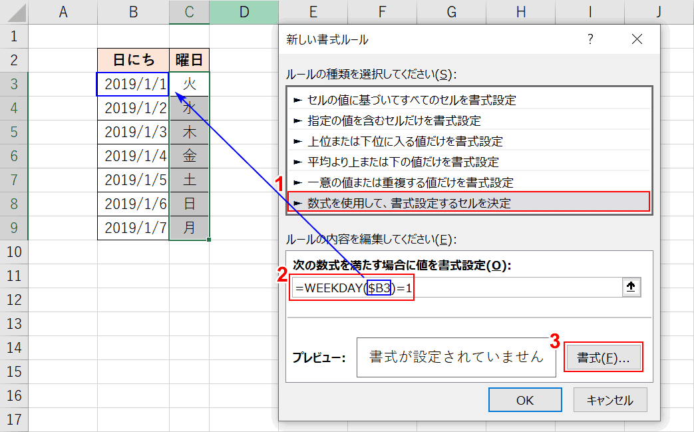Close the 新しい書式ルール dialog

[x=637, y=39]
